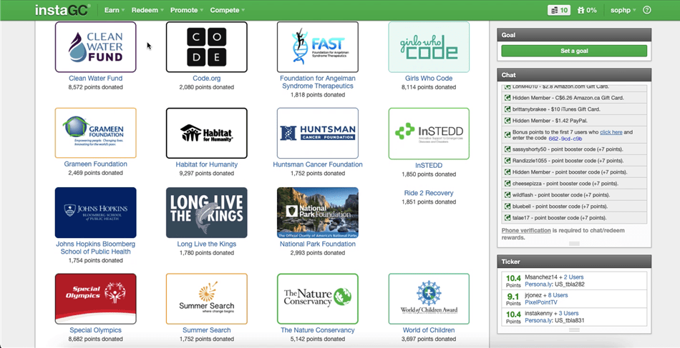Select the Summer Search logo tile
680x348 pixels.
[206, 299]
